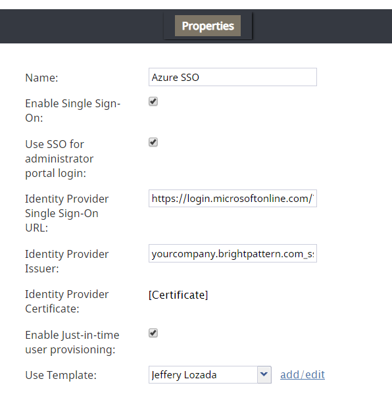
Task: Edit the Identity Provider Single Sign-On URL field
Action: 233,199
